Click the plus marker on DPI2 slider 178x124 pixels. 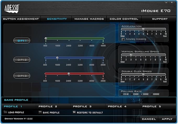tap(103, 63)
